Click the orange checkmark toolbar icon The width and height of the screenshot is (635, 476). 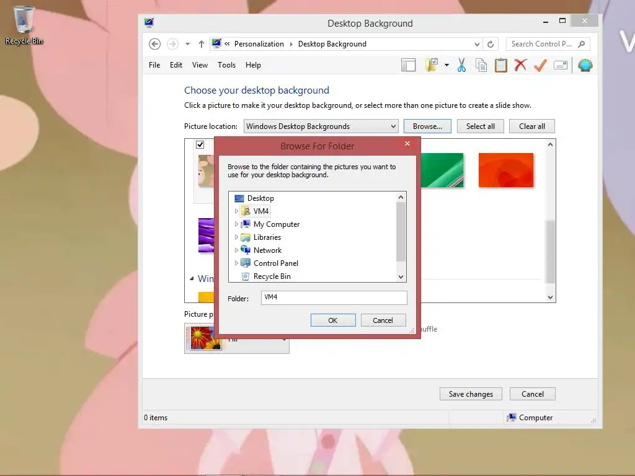540,65
